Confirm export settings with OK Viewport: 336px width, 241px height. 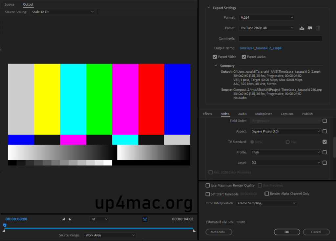pyautogui.click(x=286, y=232)
